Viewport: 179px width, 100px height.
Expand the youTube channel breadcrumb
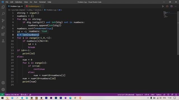pos(18,10)
